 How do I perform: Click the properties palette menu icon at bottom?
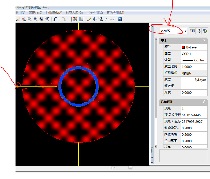click(x=152, y=162)
